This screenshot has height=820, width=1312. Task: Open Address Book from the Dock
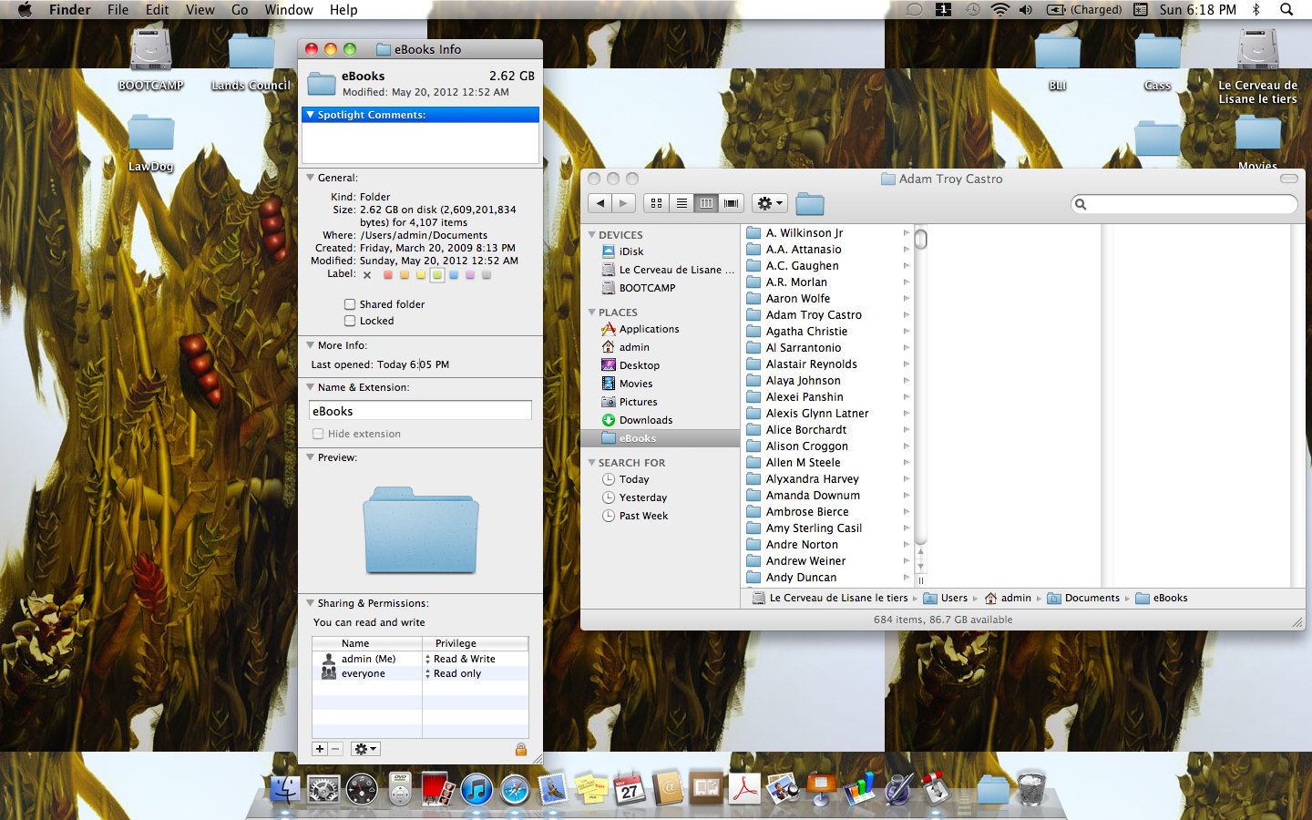click(668, 789)
